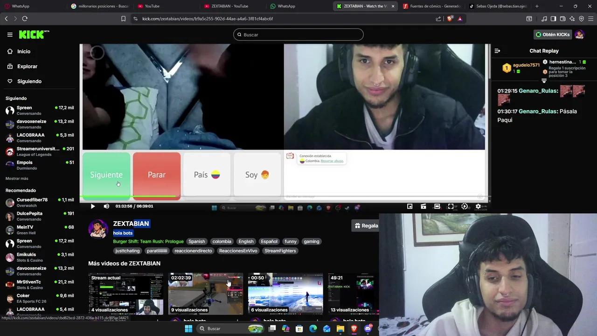Open Discord from the taskbar
The height and width of the screenshot is (336, 597).
point(368,329)
